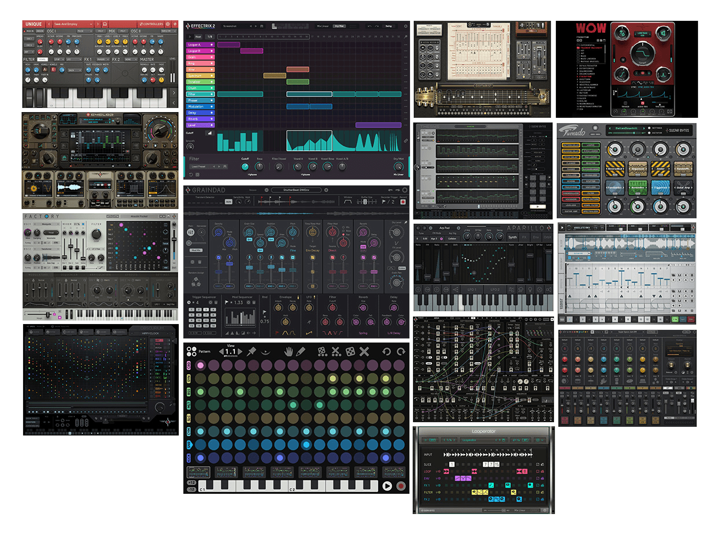This screenshot has width=716, height=536.
Task: Select first pattern thumbnail below grid
Action: pyautogui.click(x=198, y=472)
